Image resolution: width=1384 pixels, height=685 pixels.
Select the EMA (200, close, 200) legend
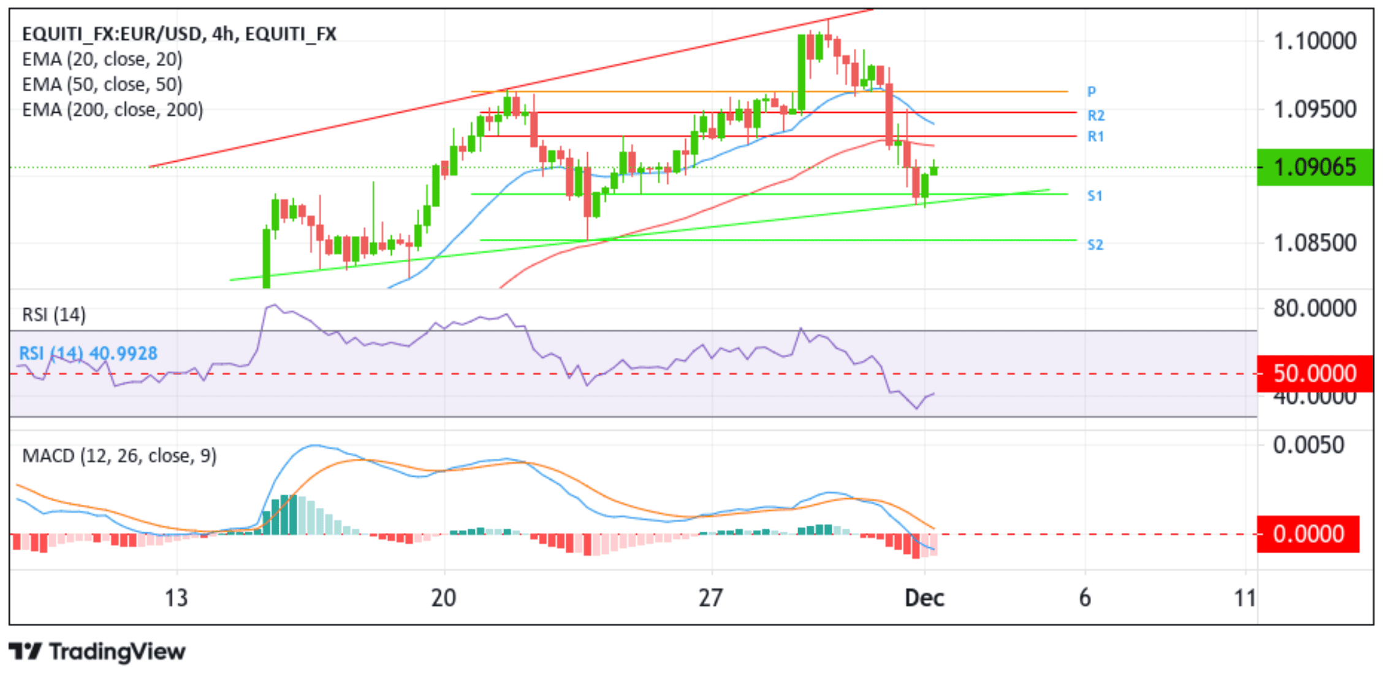coord(113,110)
